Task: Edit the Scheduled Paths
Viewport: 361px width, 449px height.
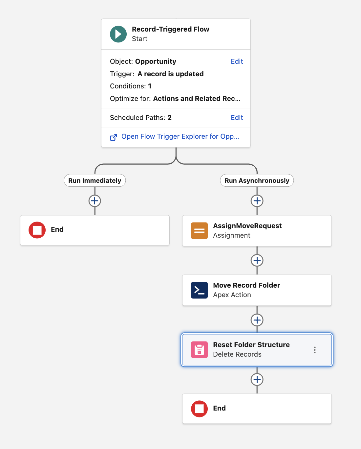Action: [x=237, y=118]
